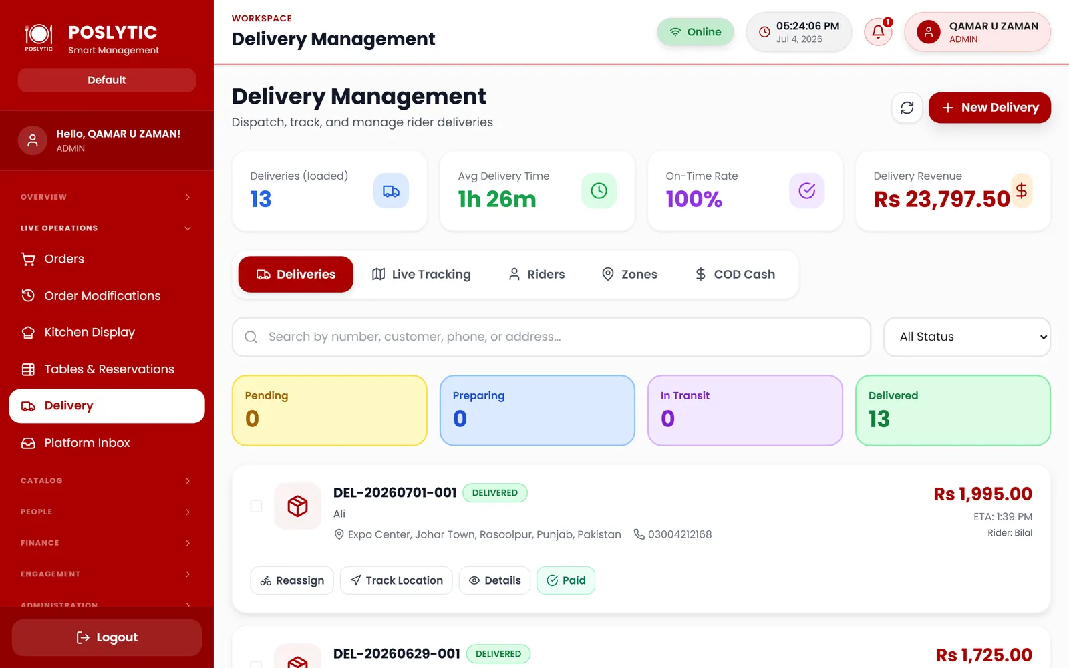Click the 1h 26m average time value

point(497,199)
